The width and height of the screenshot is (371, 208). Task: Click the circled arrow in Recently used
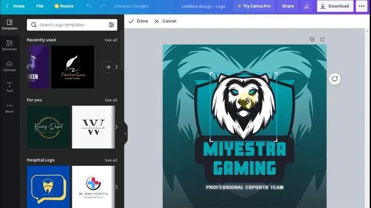coord(108,67)
